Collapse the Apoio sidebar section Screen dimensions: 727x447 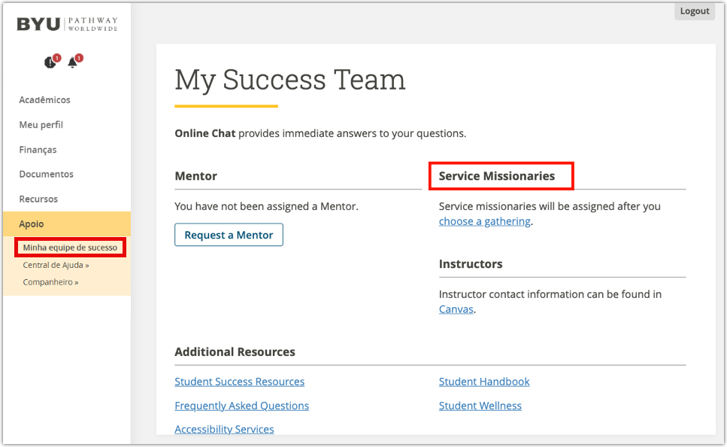pos(67,223)
